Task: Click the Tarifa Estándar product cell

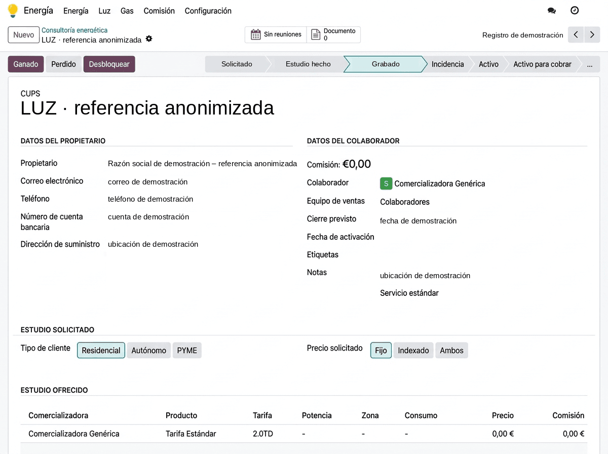Action: click(191, 434)
